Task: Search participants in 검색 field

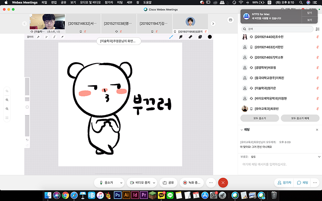Action: click(x=277, y=29)
